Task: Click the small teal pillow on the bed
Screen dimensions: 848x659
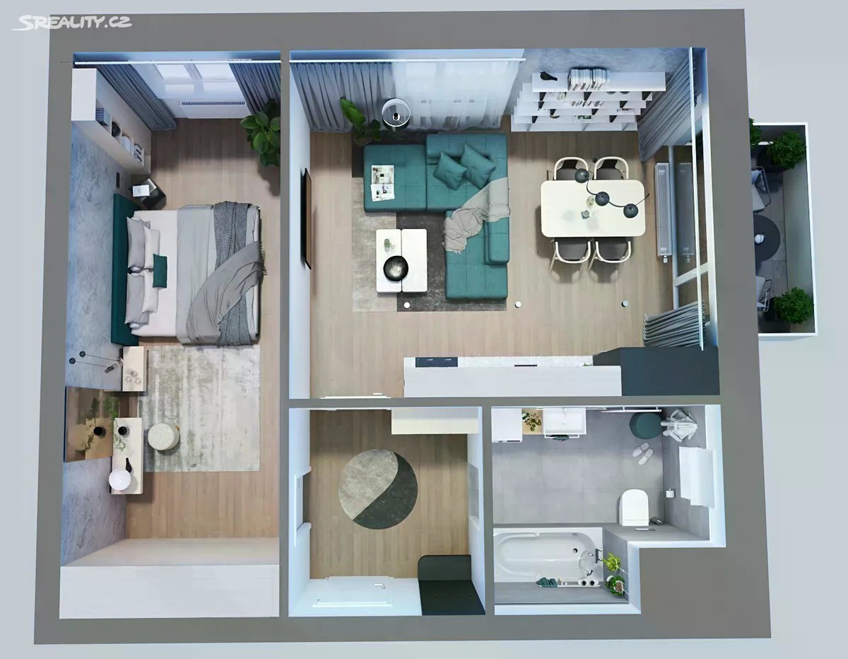Action: click(x=160, y=271)
